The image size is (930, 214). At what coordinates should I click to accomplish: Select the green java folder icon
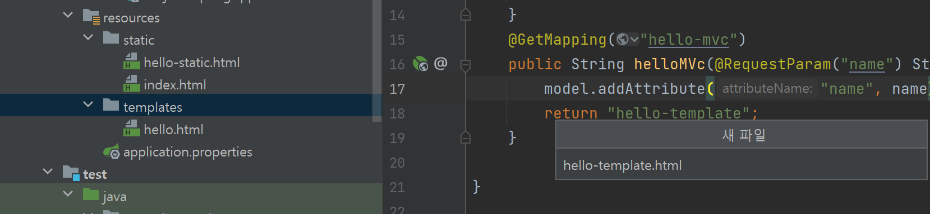(91, 194)
